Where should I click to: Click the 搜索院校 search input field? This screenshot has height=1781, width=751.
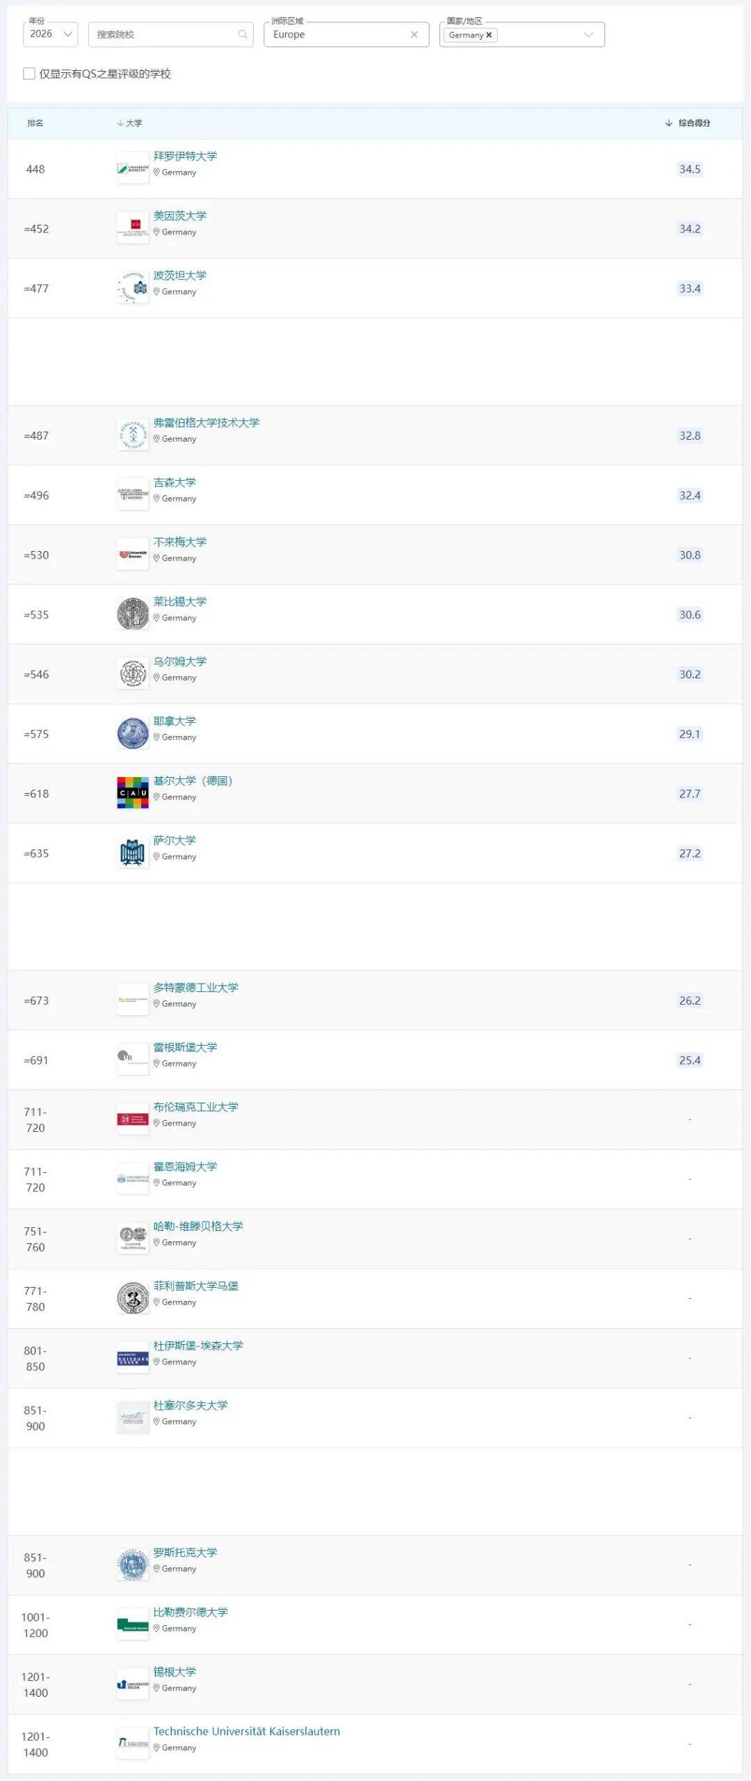pyautogui.click(x=163, y=34)
